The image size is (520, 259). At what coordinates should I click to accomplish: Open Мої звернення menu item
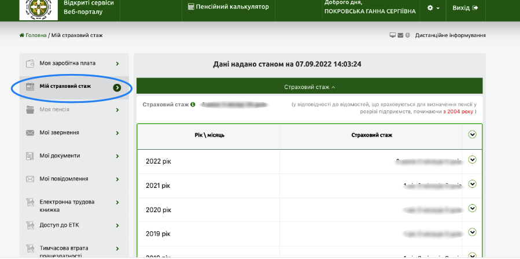(74, 133)
